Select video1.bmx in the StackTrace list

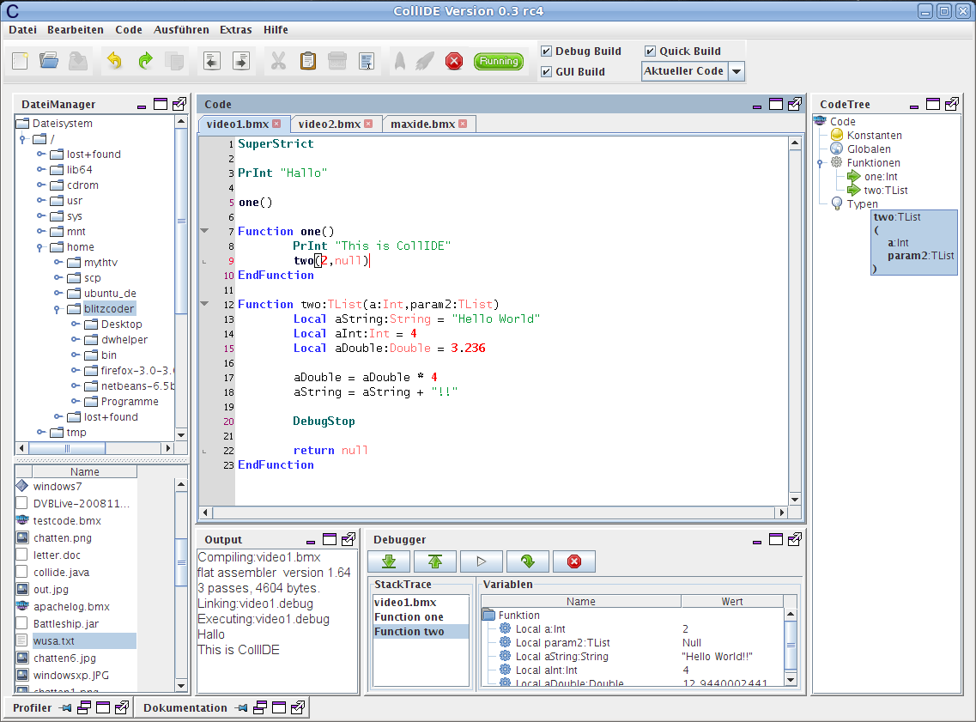click(x=405, y=602)
